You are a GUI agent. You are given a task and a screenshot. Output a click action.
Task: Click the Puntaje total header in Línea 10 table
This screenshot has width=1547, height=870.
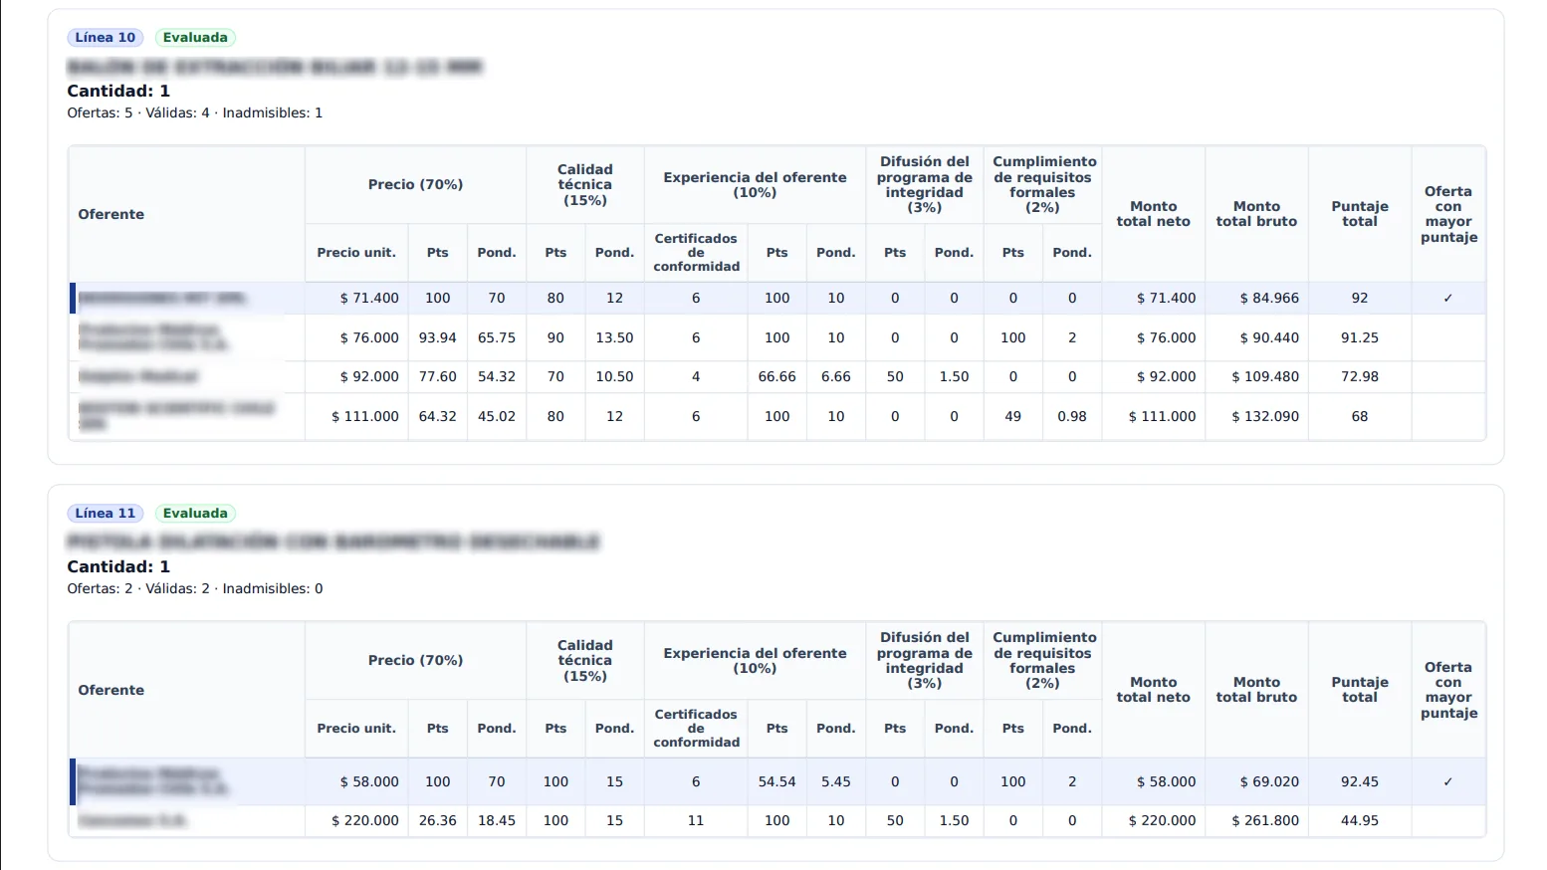click(x=1359, y=214)
